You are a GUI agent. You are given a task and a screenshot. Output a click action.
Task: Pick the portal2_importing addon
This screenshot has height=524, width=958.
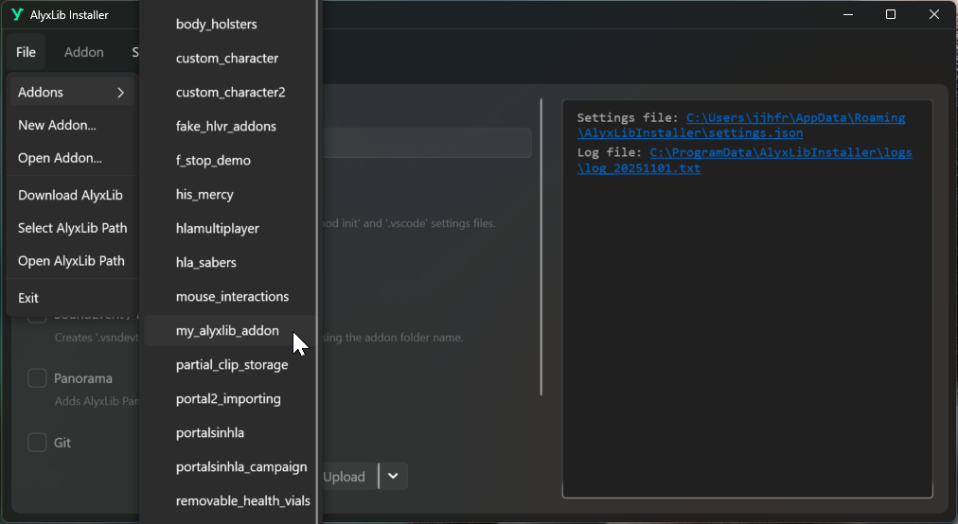pyautogui.click(x=228, y=399)
